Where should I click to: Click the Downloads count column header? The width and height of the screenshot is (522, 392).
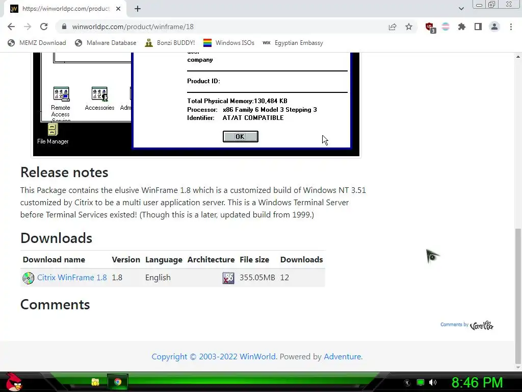302,260
